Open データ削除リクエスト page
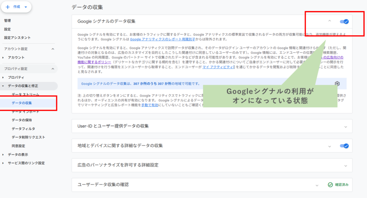 click(28, 137)
